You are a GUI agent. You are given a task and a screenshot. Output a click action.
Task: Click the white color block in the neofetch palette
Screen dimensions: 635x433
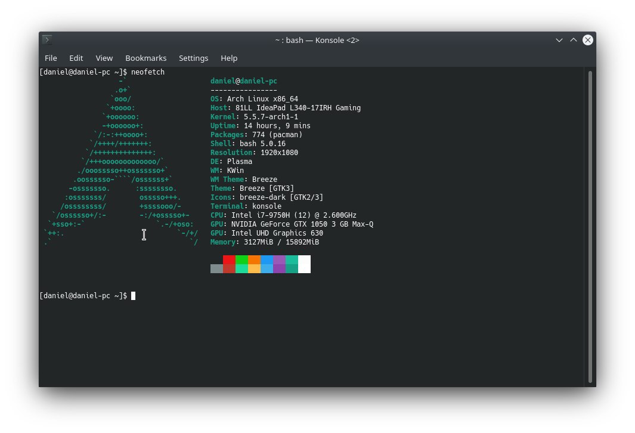(x=305, y=264)
